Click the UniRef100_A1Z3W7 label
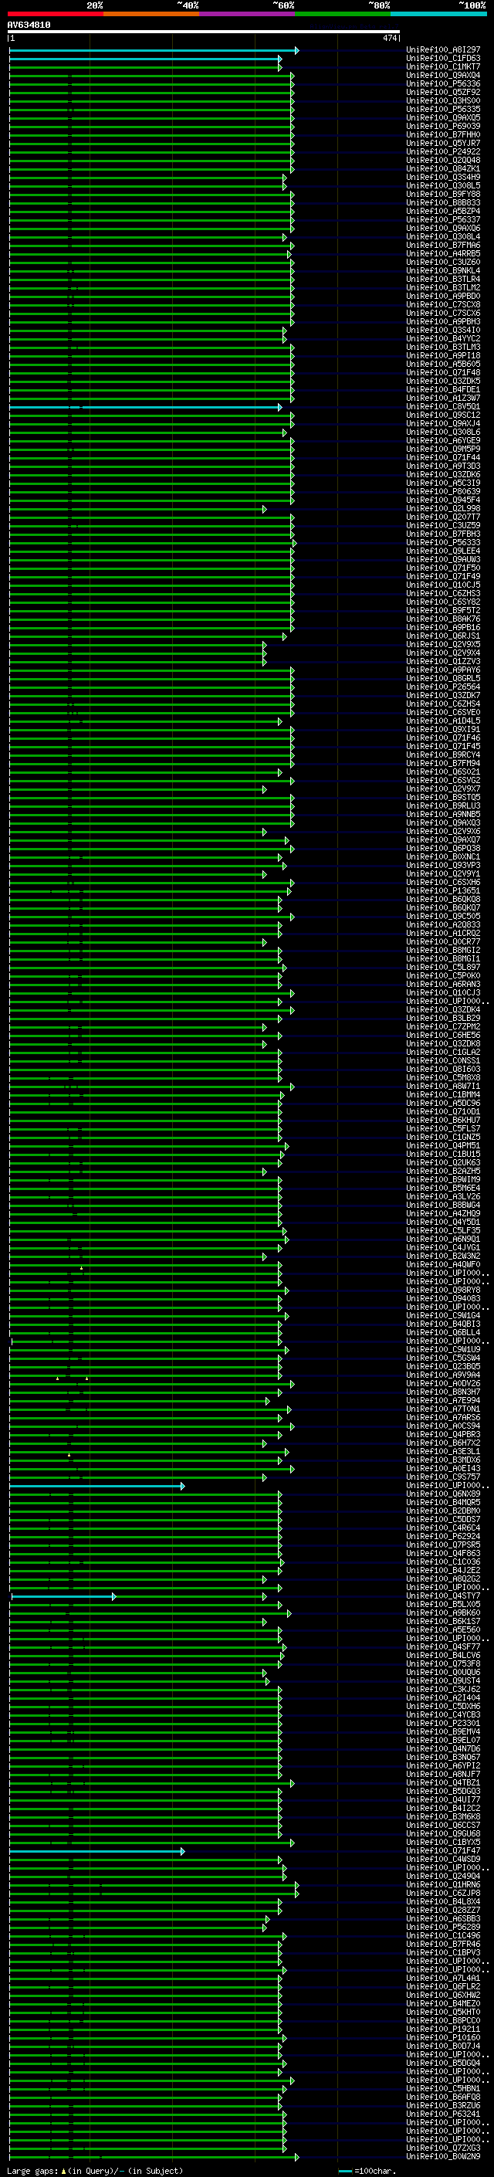 443,399
